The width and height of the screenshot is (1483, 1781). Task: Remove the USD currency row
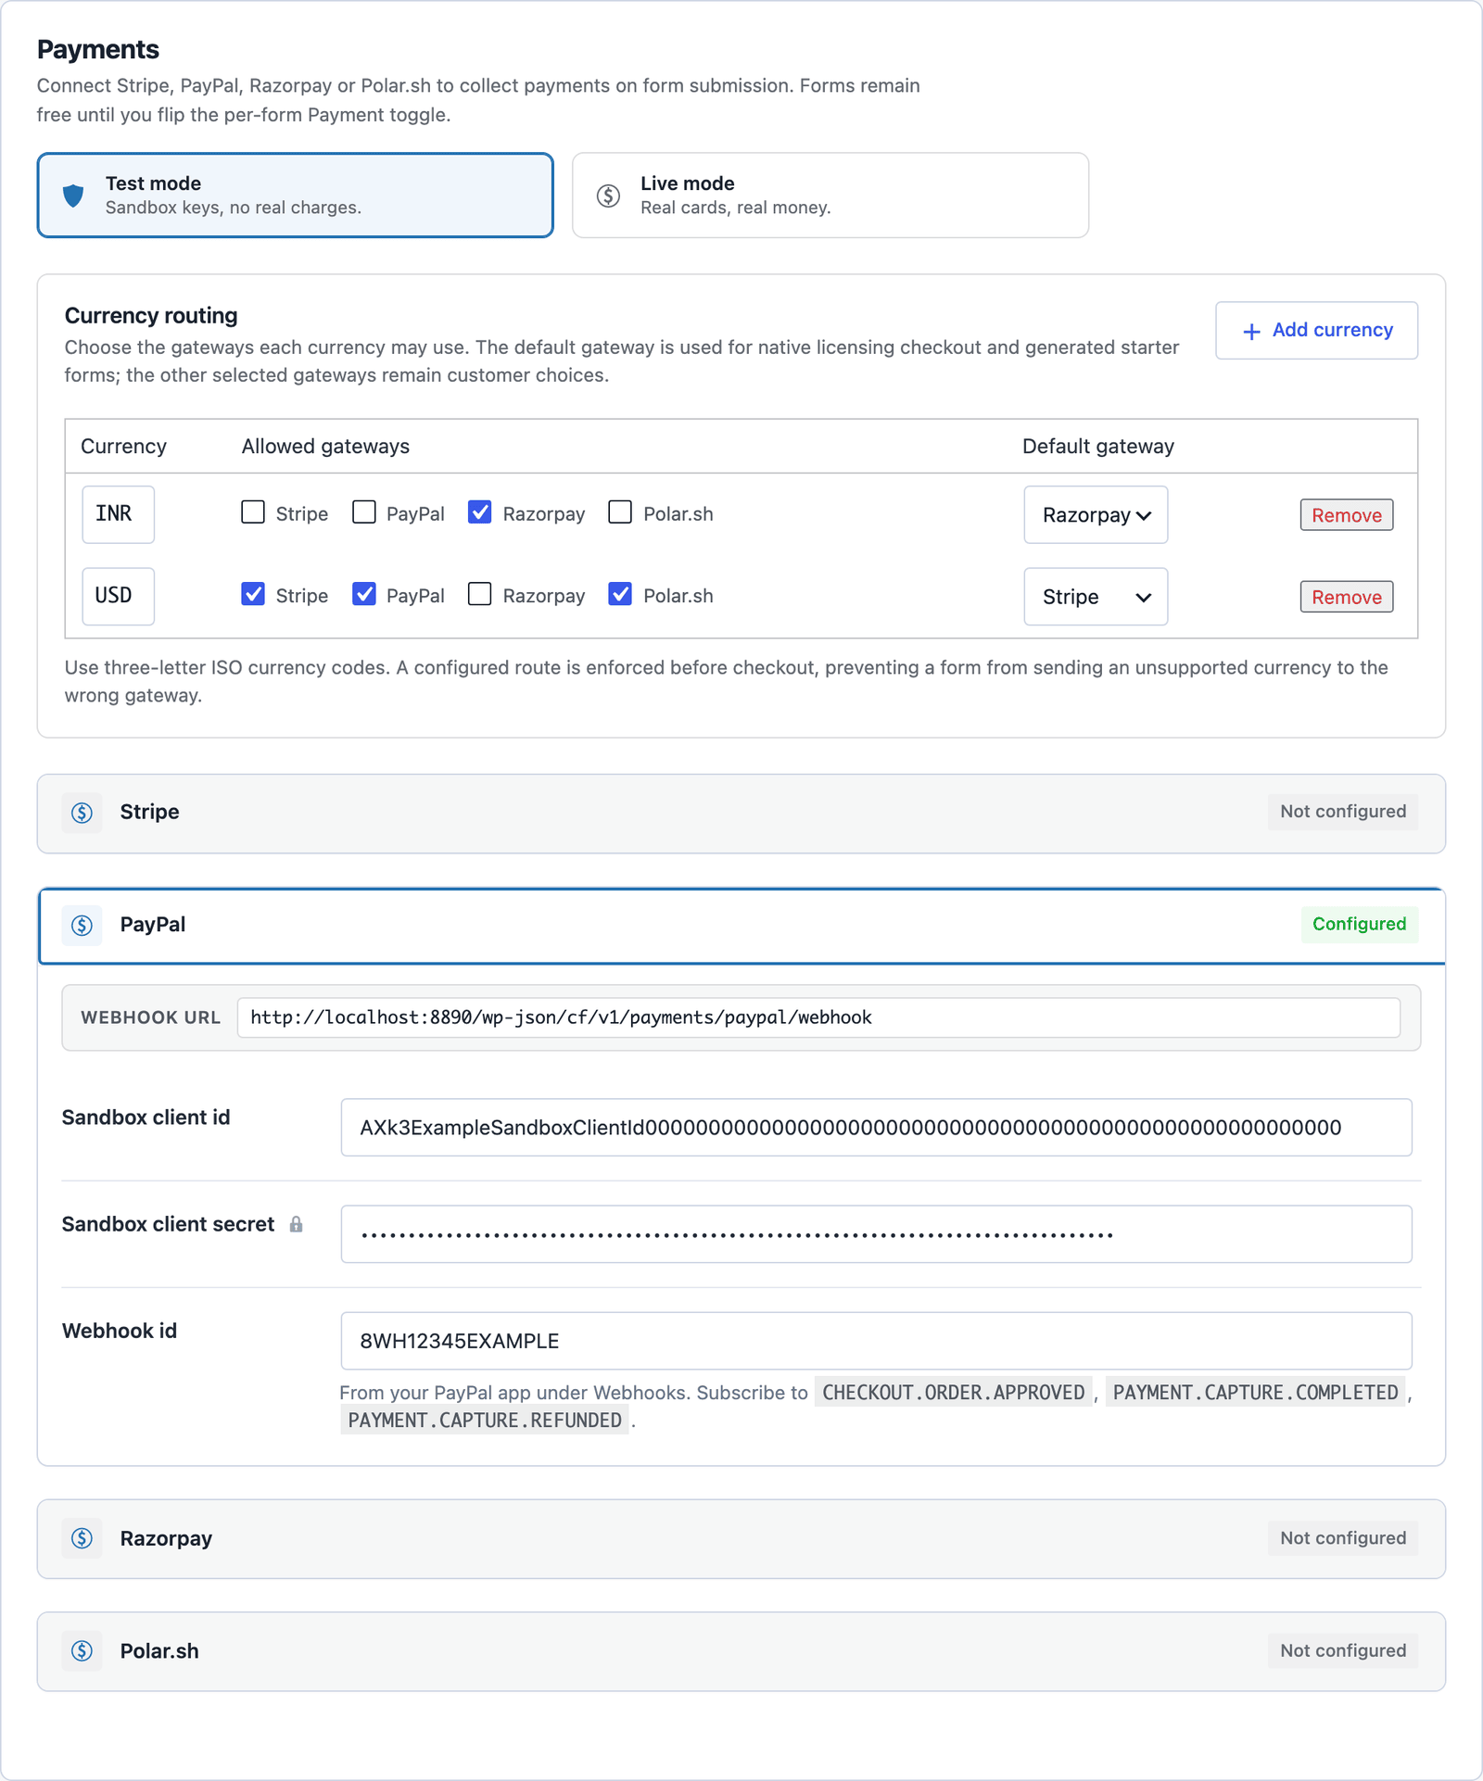1347,597
